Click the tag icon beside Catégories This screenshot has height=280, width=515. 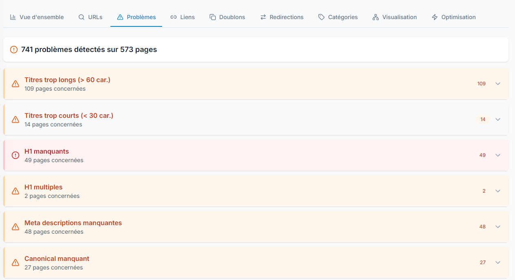pos(321,17)
